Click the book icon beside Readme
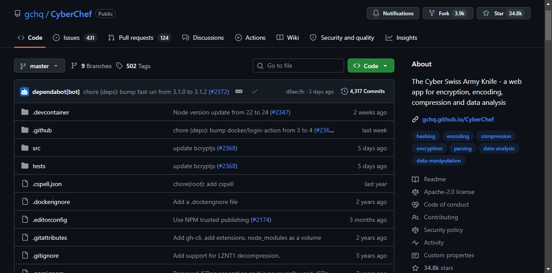This screenshot has width=552, height=273. pos(415,179)
